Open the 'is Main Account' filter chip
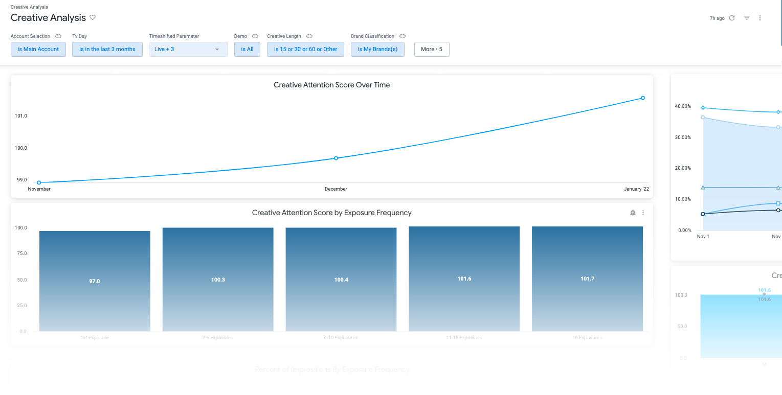 click(38, 49)
